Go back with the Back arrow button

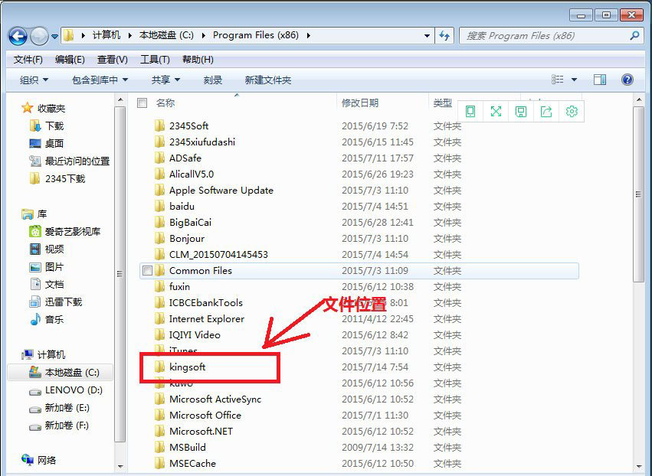tap(18, 37)
